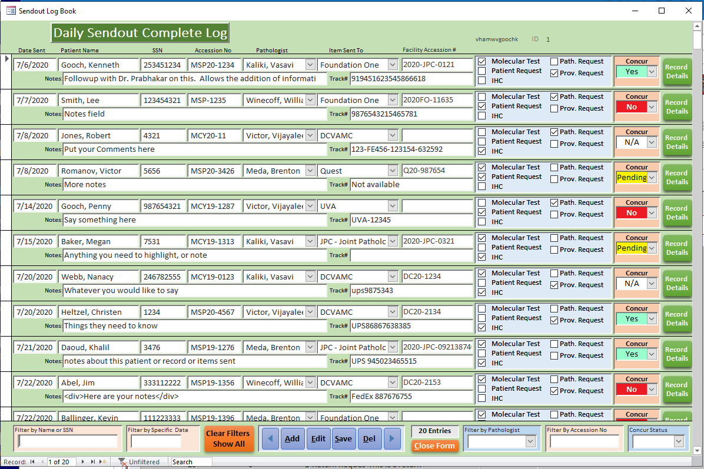Uncheck Molecular Test for Gooch, Kenneth
Viewport: 704px width, 469px height.
coord(481,61)
